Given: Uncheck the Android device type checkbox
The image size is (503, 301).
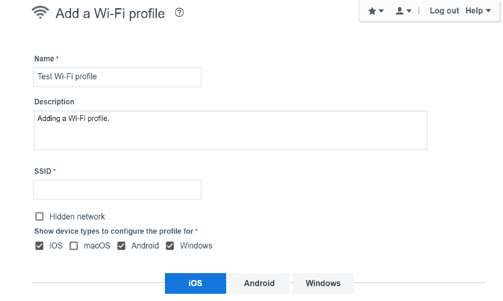Looking at the screenshot, I should (122, 246).
